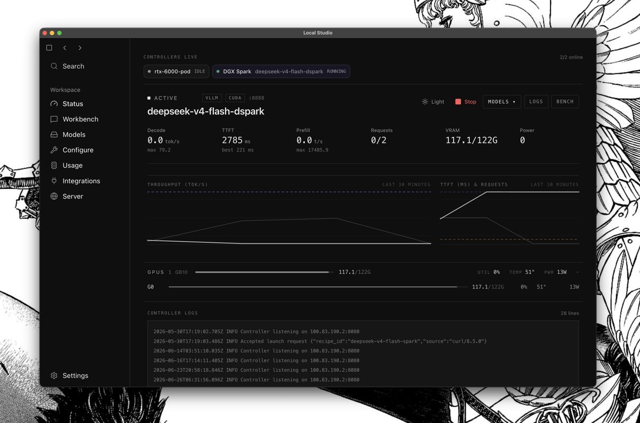640x423 pixels.
Task: Click the Configure wrench icon
Action: (x=54, y=150)
